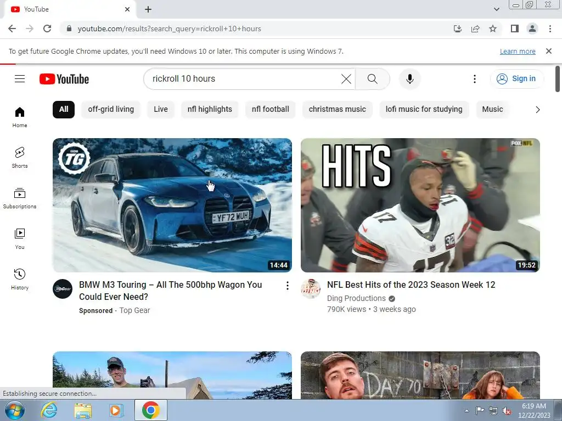The width and height of the screenshot is (562, 421).
Task: Click muted volume tray icon
Action: pyautogui.click(x=507, y=411)
